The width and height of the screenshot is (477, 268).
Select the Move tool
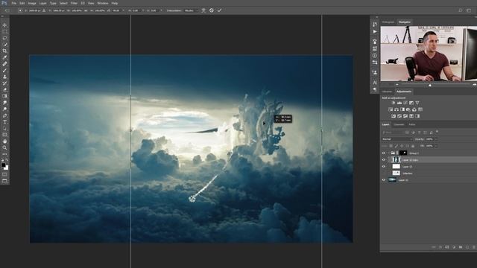[4, 25]
